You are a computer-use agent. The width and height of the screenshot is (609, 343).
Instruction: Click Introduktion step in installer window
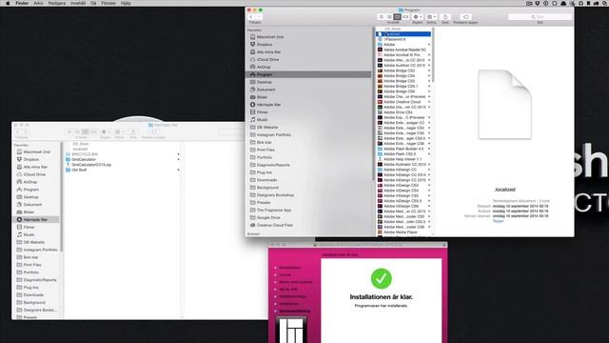point(289,268)
